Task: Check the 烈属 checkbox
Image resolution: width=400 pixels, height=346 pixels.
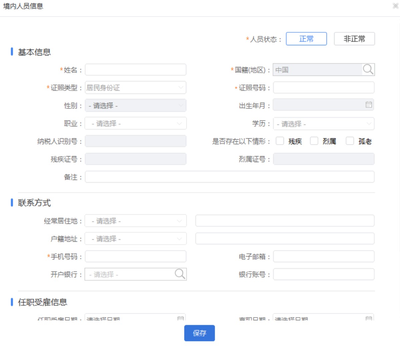Action: point(314,141)
